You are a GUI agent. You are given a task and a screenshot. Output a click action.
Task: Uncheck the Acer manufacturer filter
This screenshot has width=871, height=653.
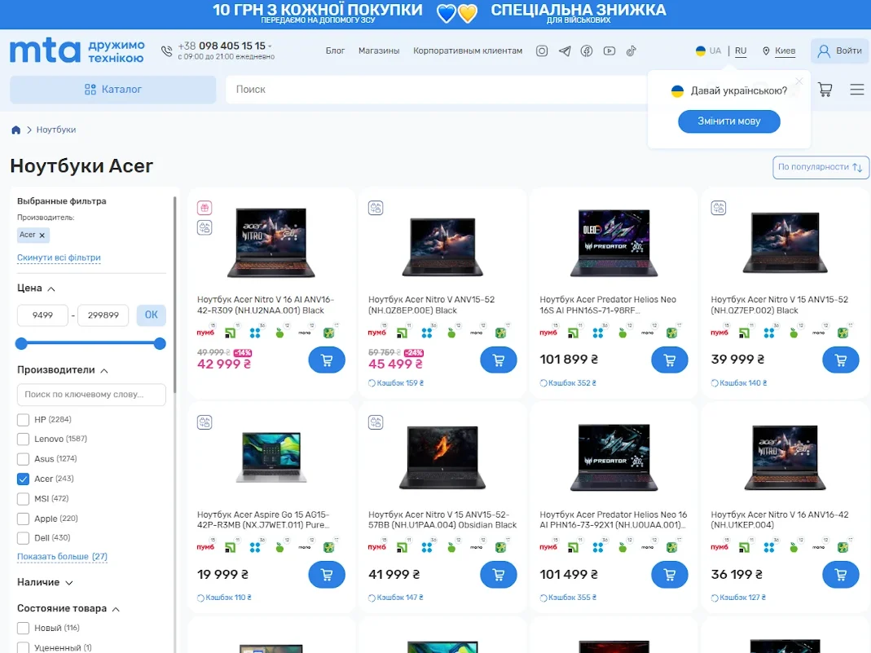(24, 479)
